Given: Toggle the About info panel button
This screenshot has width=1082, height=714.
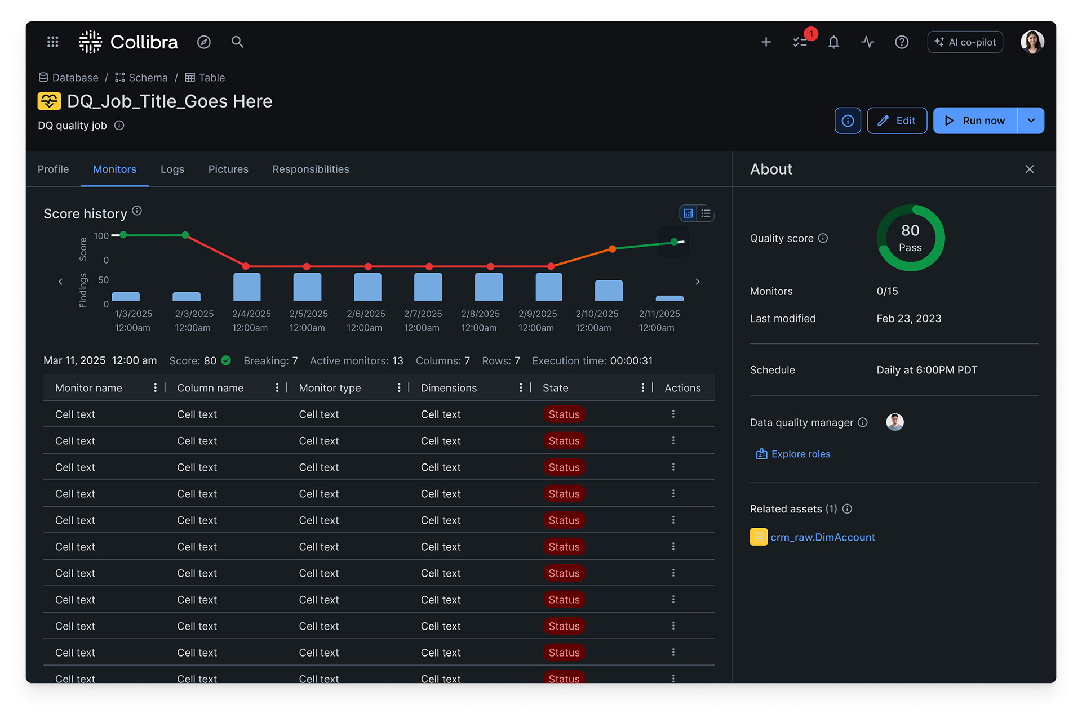Looking at the screenshot, I should 848,121.
